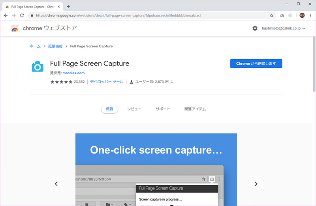Image resolution: width=316 pixels, height=206 pixels.
Task: Open a new browser tab
Action: [x=68, y=7]
